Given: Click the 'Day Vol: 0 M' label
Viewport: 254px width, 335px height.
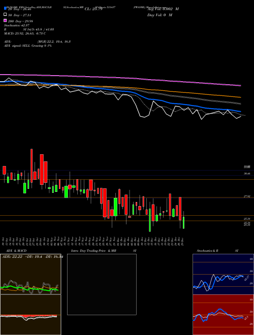Looking at the screenshot, I should pos(160,15).
